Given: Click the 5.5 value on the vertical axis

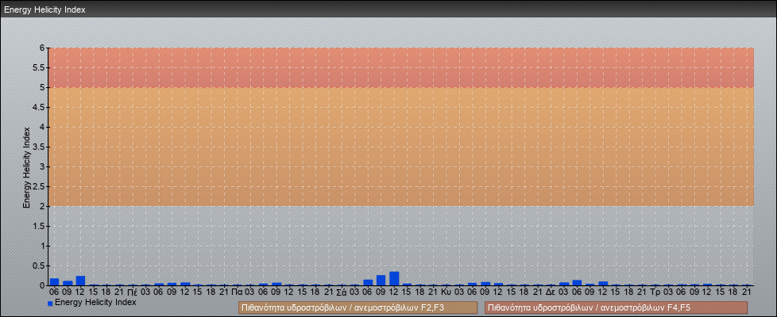Looking at the screenshot, I should pos(39,67).
